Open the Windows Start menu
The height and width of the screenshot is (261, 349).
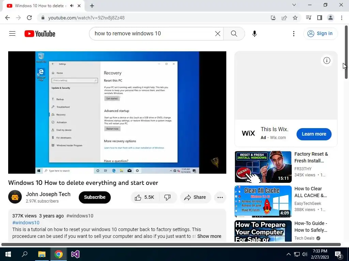pyautogui.click(x=8, y=254)
